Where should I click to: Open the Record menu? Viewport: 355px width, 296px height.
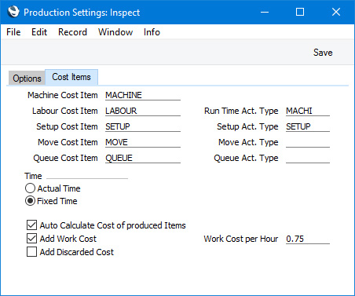click(72, 32)
